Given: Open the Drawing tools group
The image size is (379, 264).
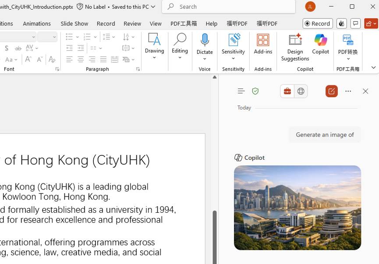Looking at the screenshot, I should coord(155,46).
